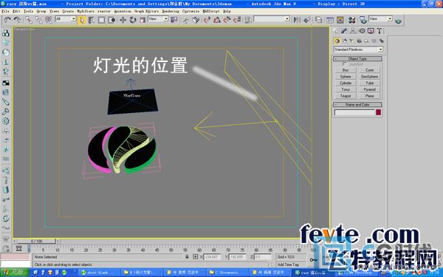Click the Align tool icon
Screen dimensions: 443x277
click(x=307, y=20)
